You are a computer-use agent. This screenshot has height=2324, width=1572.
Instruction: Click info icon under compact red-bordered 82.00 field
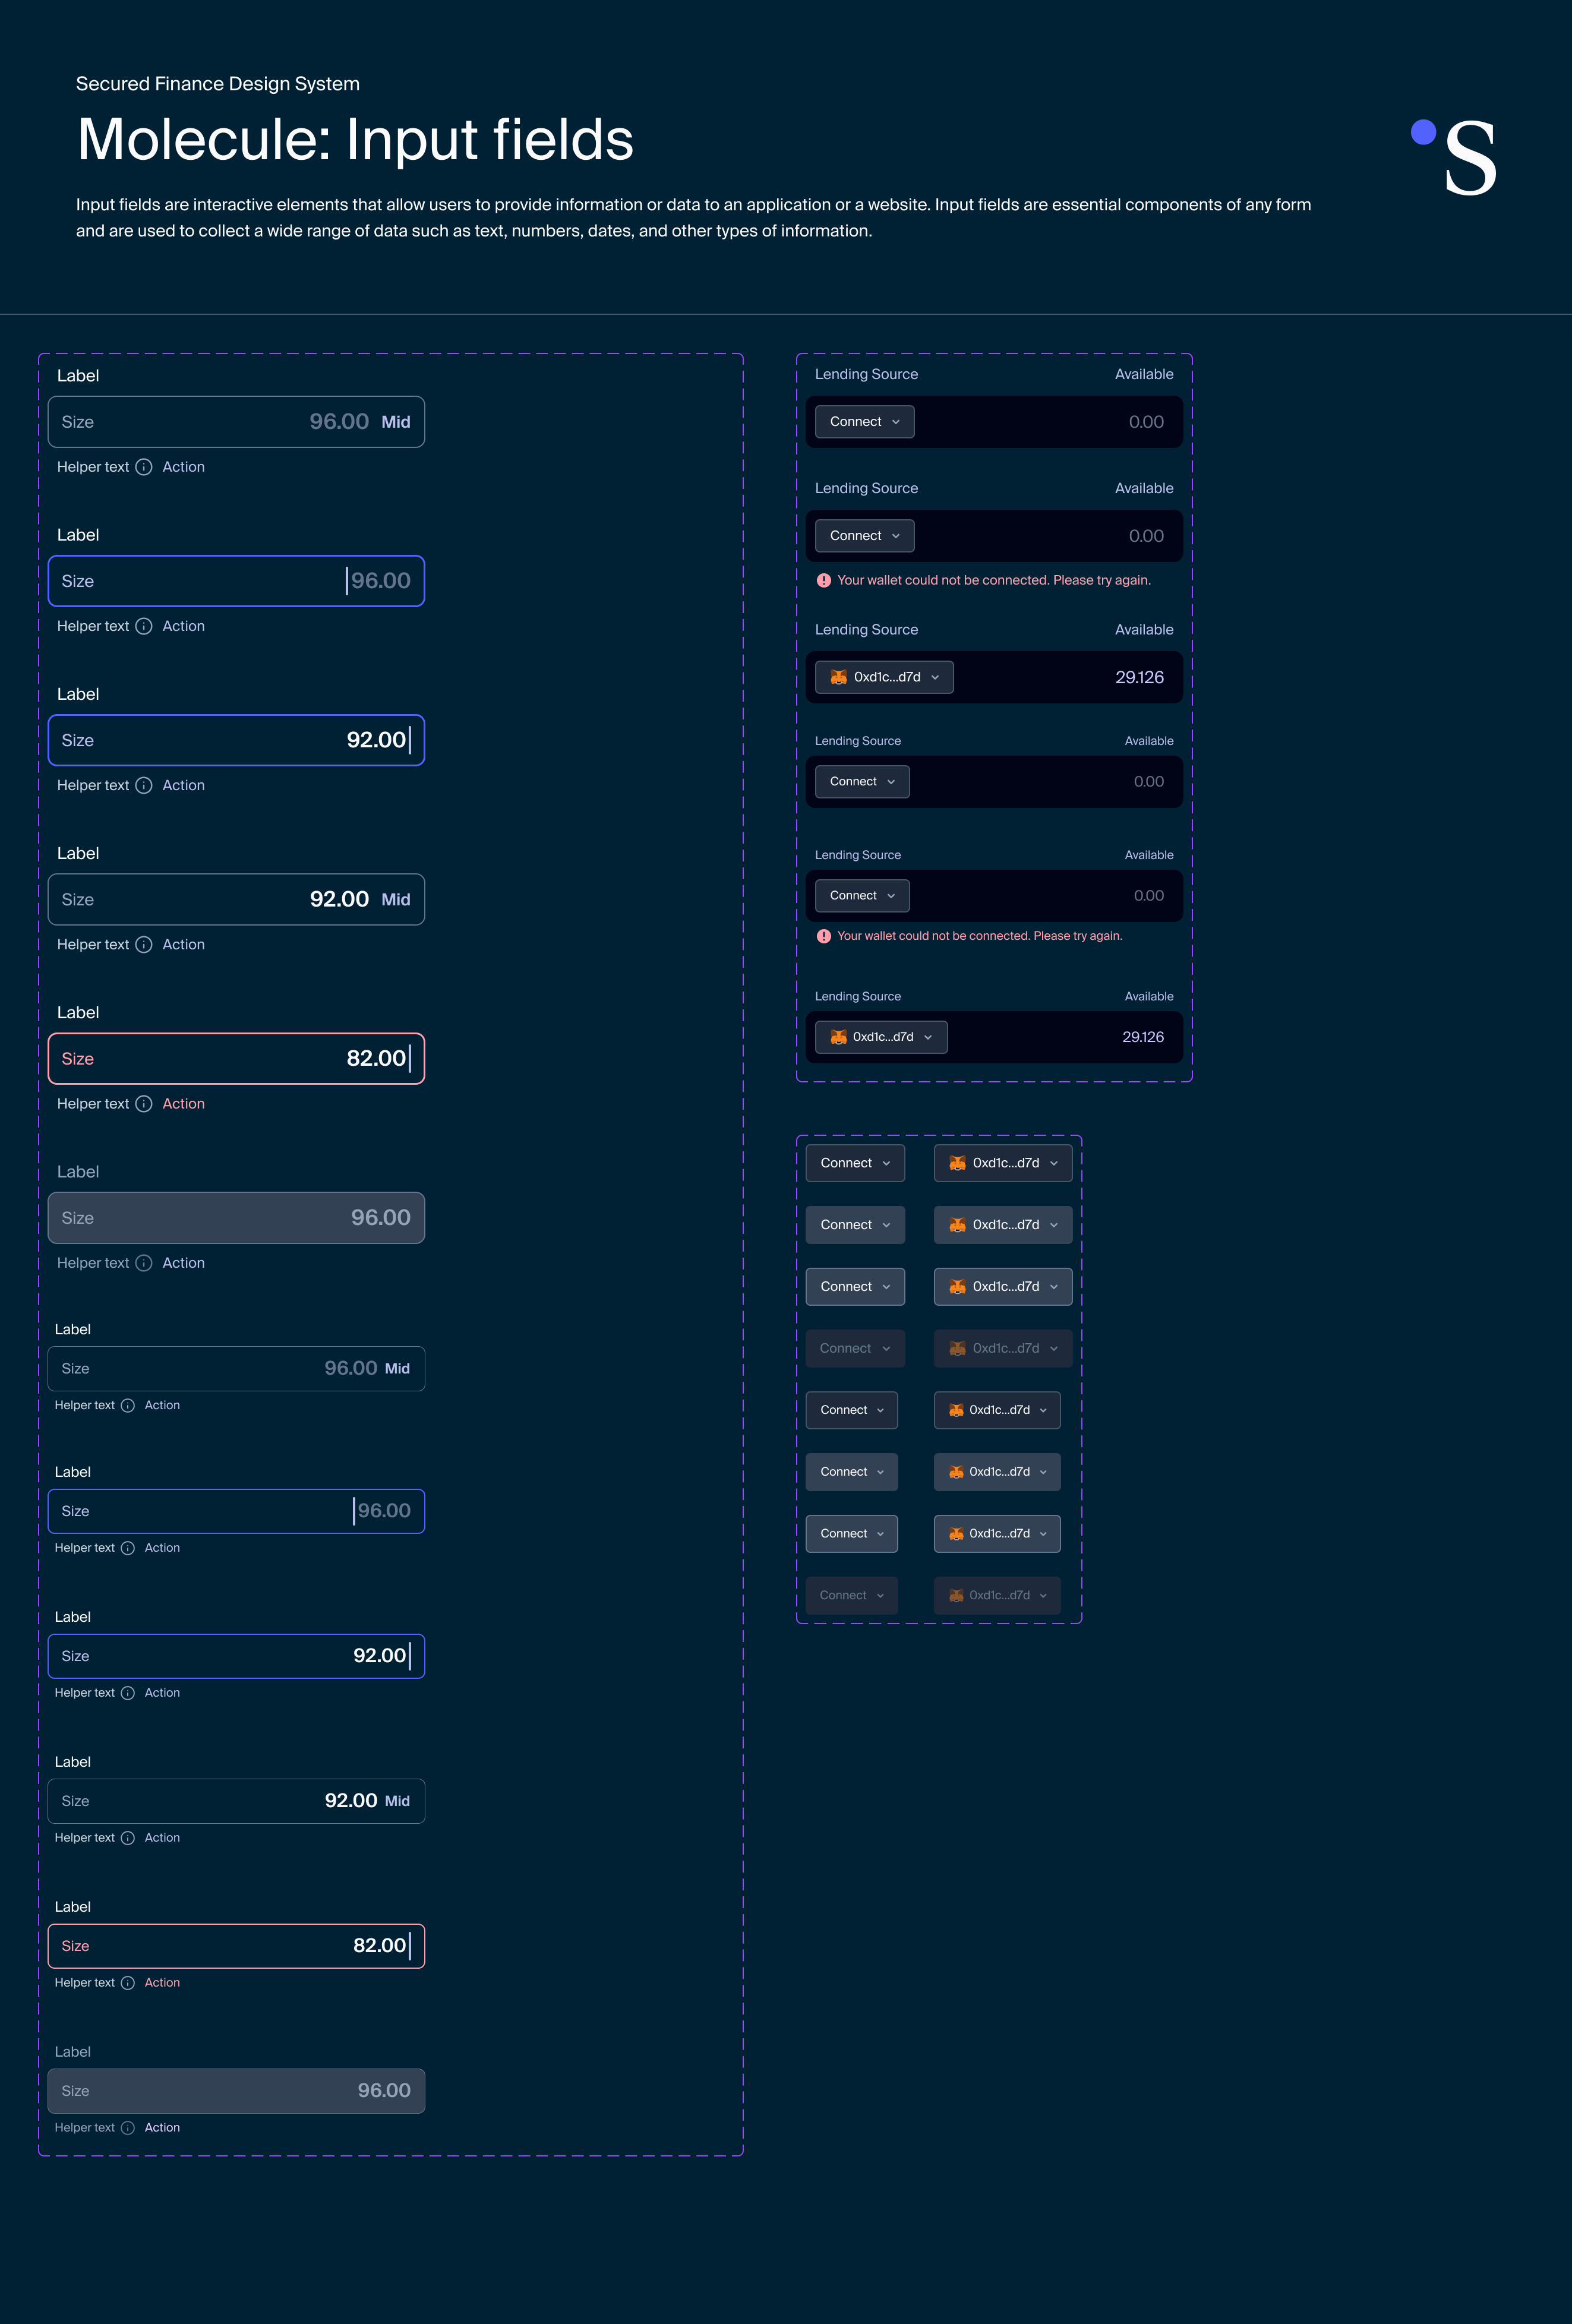pyautogui.click(x=128, y=1983)
